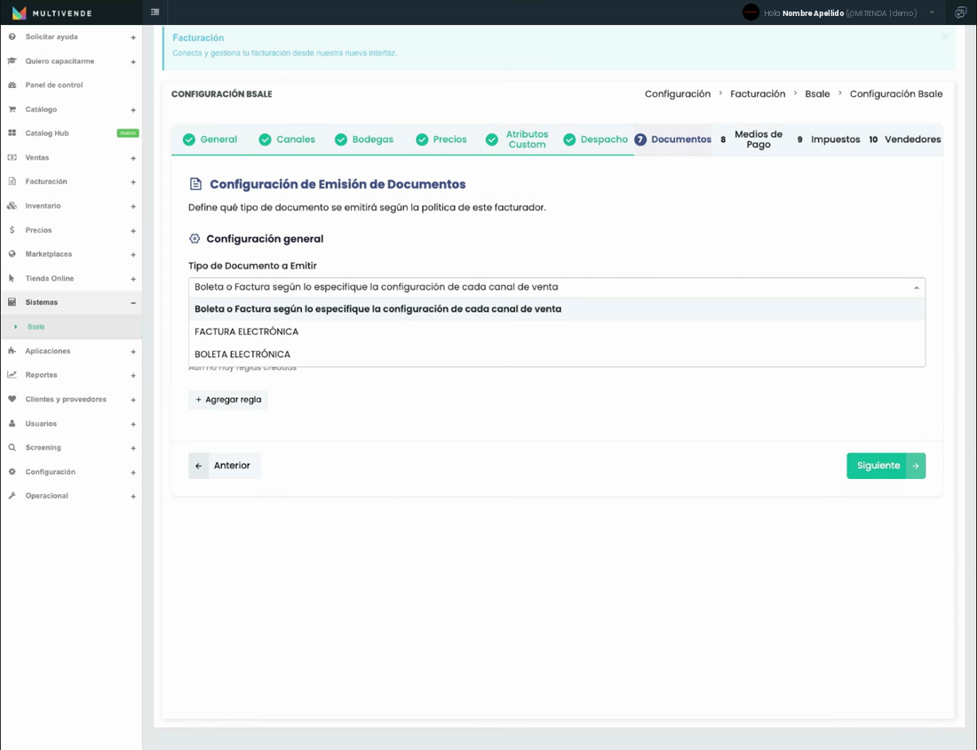Toggle the sidebar hamburger menu icon
The image size is (977, 750).
[155, 12]
